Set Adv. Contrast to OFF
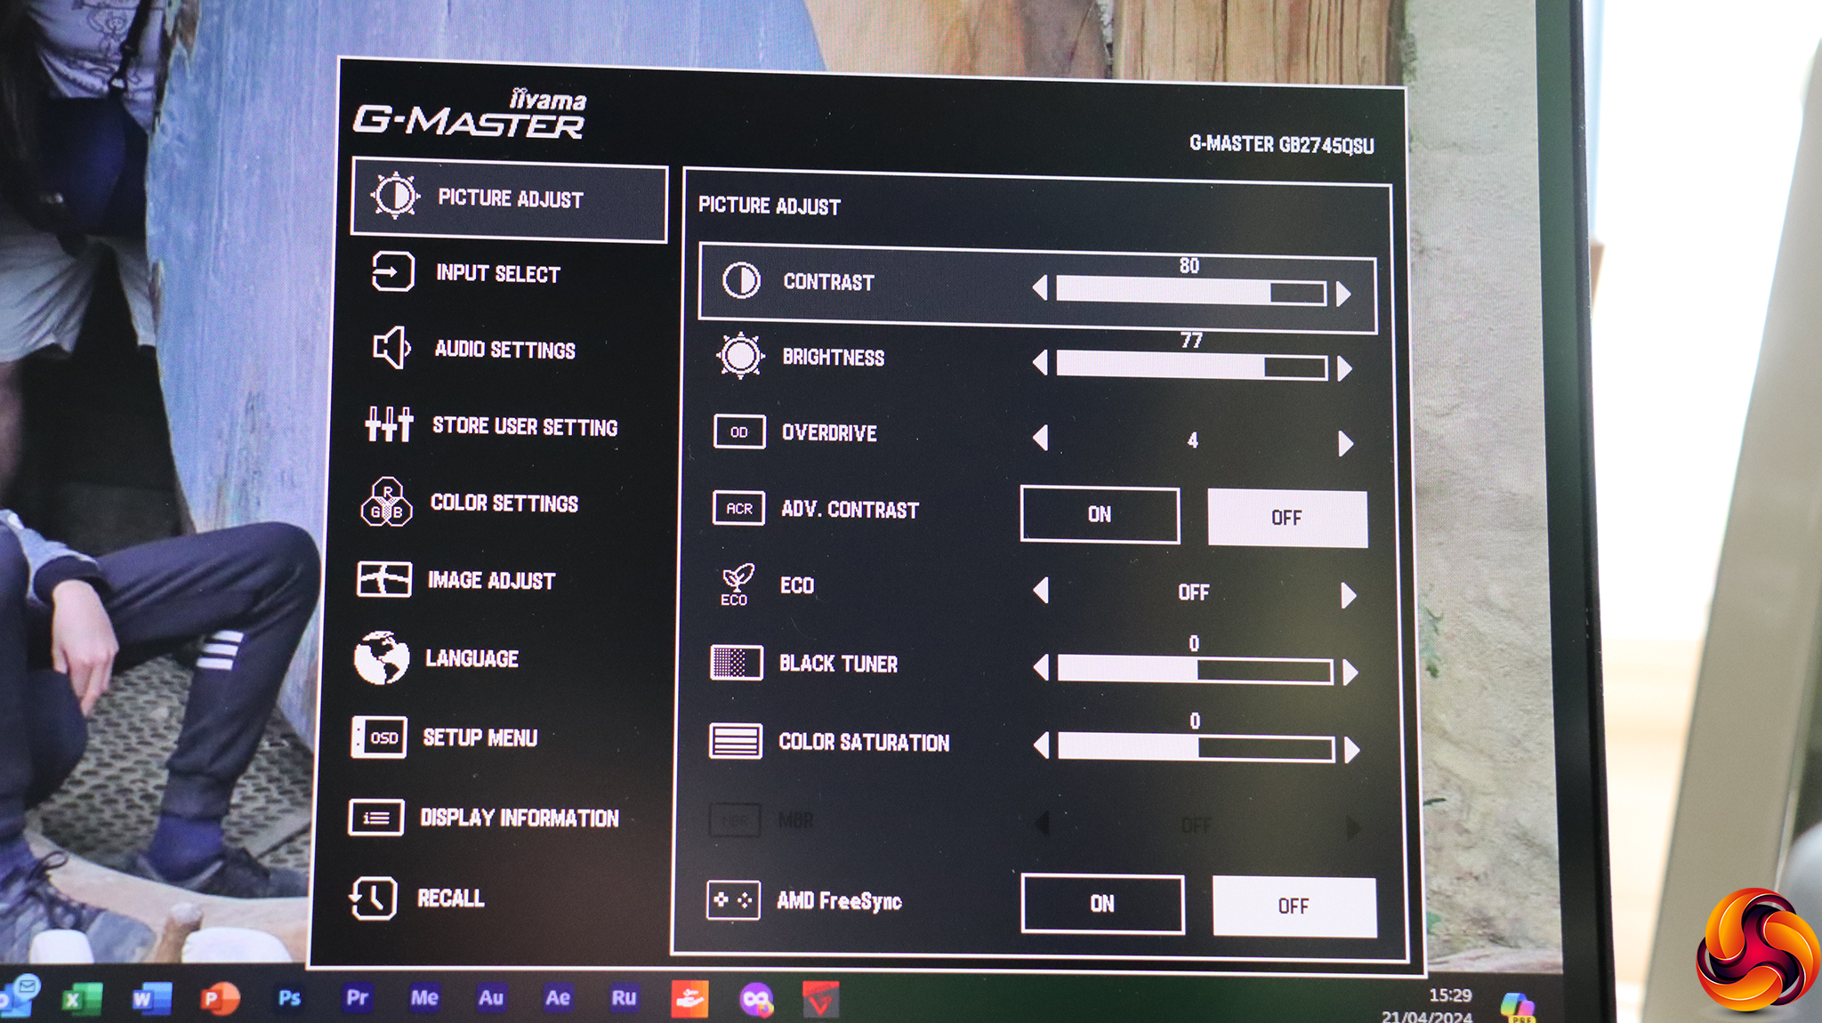This screenshot has width=1822, height=1023. pos(1286,518)
